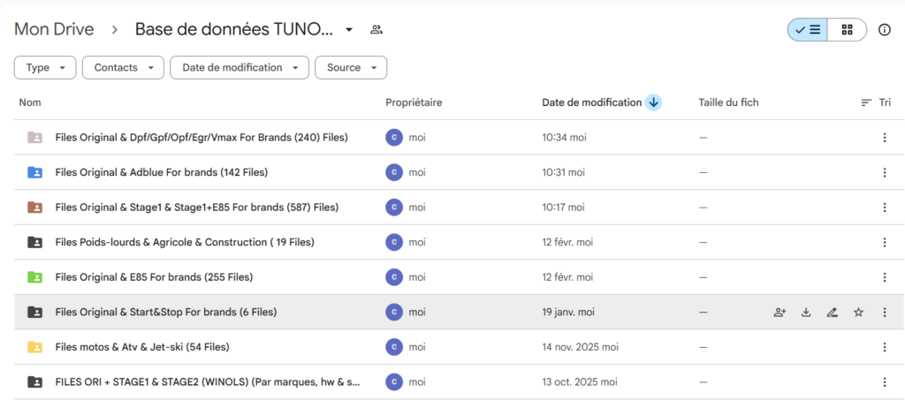This screenshot has height=400, width=905.
Task: Click the beige Dpf/Gpf/Opf/Egr/Vmax folder icon
Action: (34, 137)
